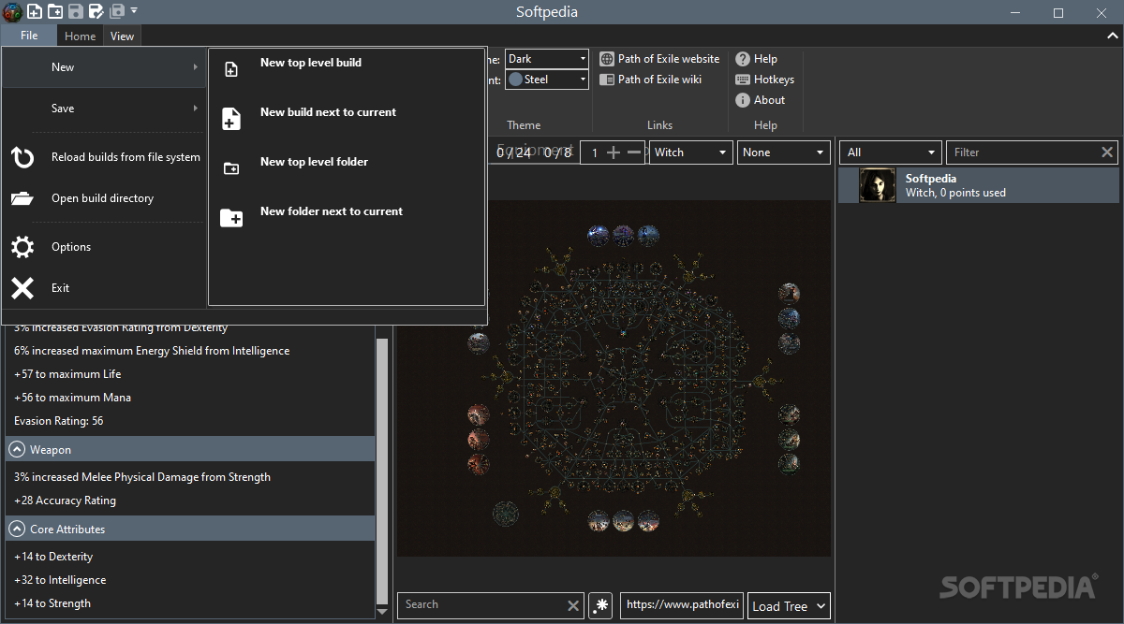Screen dimensions: 1124x624
Task: Clear the tree search with X
Action: pyautogui.click(x=573, y=606)
